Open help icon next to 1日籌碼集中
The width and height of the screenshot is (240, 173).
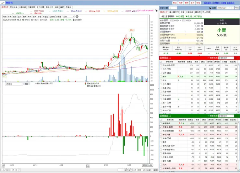(186, 32)
